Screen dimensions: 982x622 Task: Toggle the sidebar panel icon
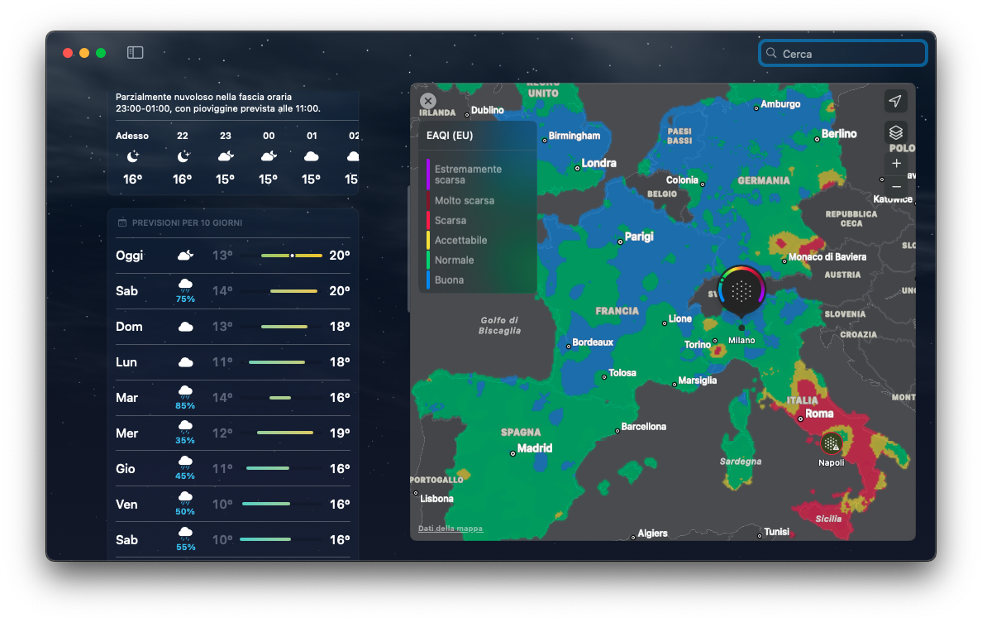136,53
